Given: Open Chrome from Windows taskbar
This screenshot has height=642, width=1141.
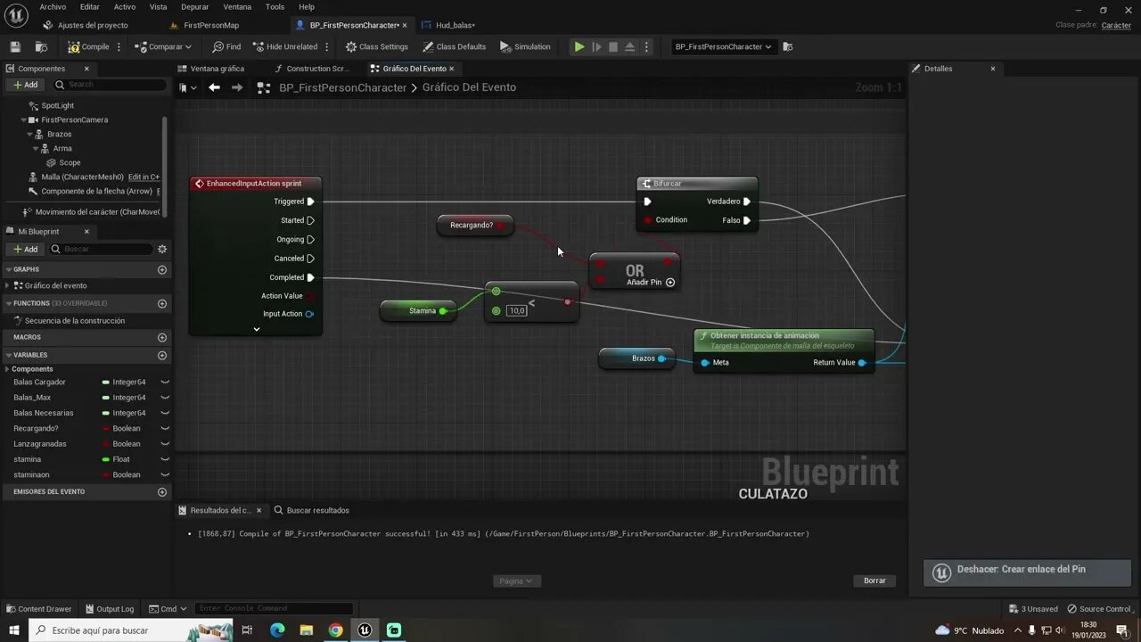Looking at the screenshot, I should 335,630.
